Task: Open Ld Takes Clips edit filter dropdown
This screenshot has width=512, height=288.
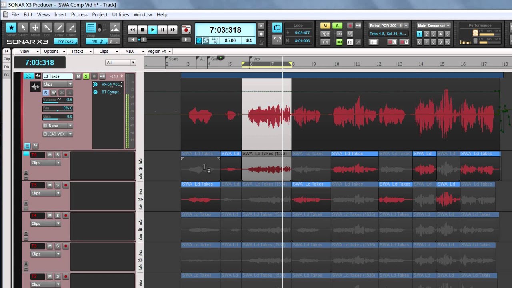Action: pos(58,84)
